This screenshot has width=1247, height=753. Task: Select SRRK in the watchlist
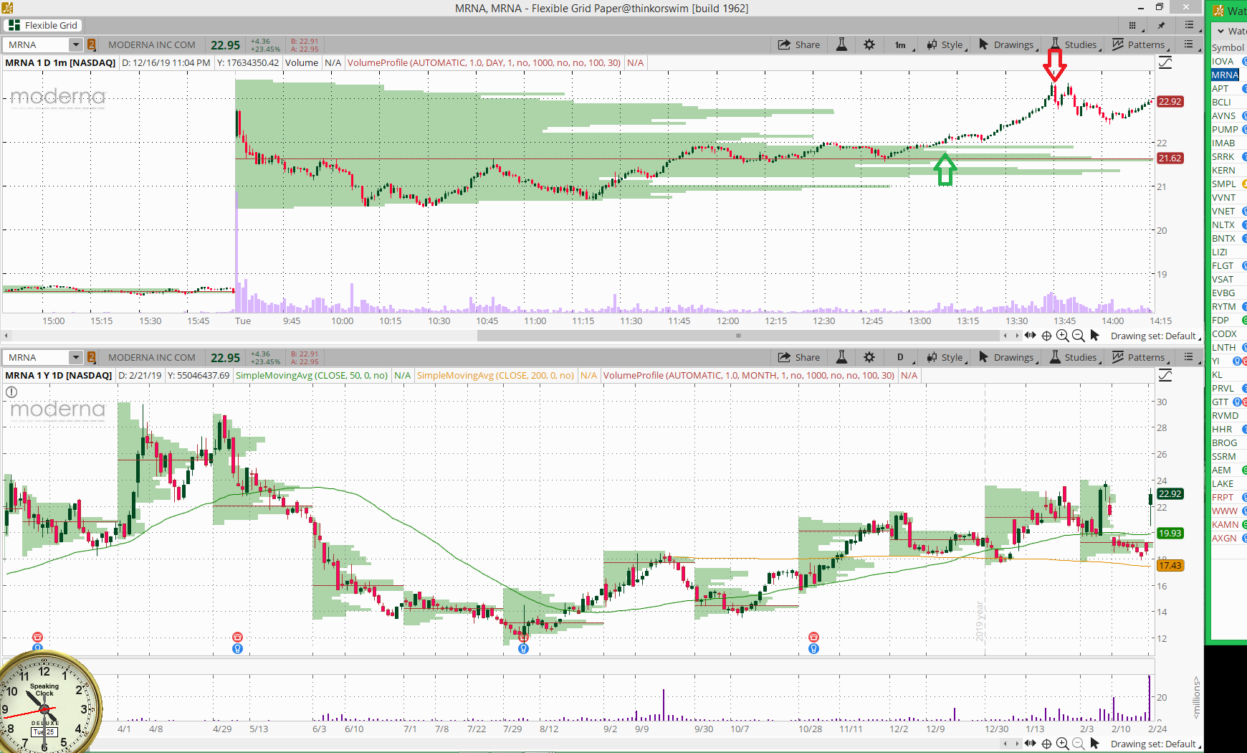(x=1223, y=156)
